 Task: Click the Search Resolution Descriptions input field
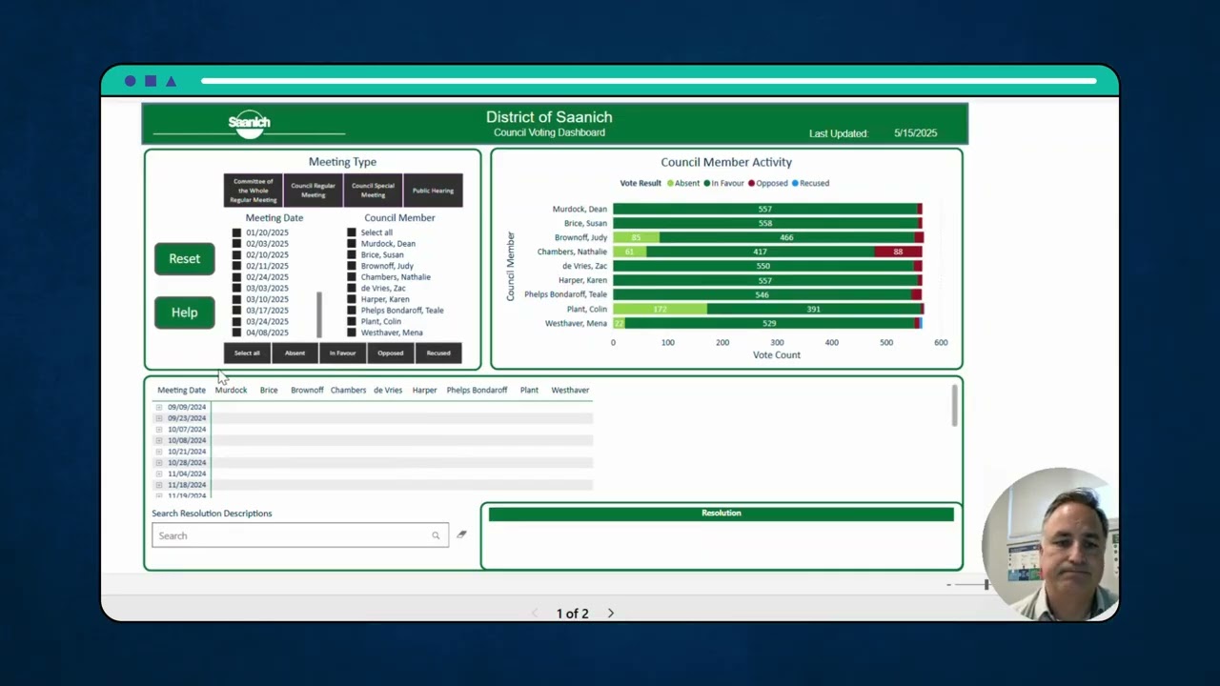pos(300,535)
